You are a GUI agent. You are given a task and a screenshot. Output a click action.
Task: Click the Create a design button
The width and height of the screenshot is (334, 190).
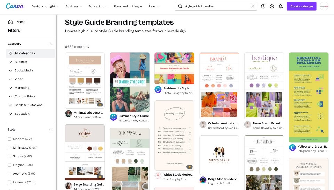pos(301,6)
